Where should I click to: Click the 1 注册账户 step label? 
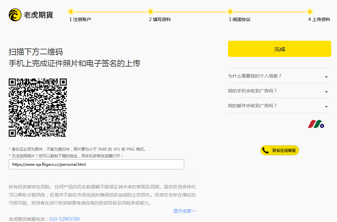click(x=80, y=19)
